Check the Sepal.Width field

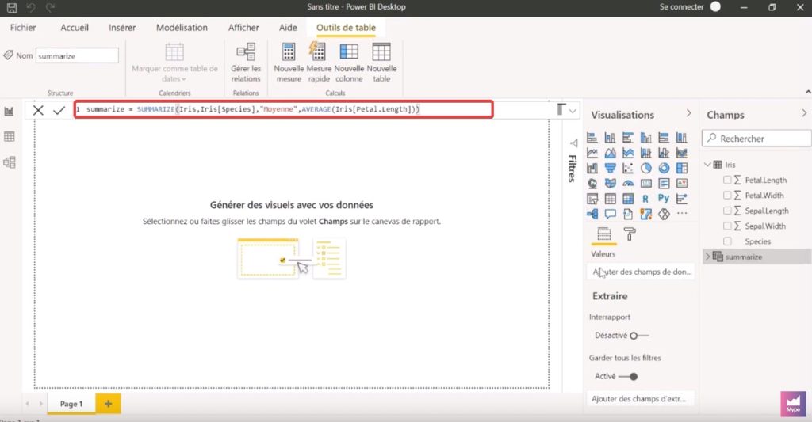click(727, 226)
